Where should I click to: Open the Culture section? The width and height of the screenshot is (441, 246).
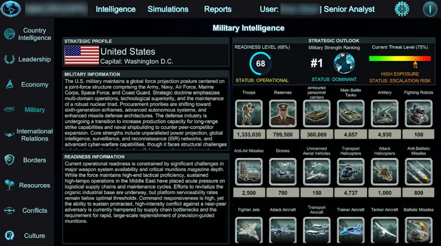[x=35, y=236]
